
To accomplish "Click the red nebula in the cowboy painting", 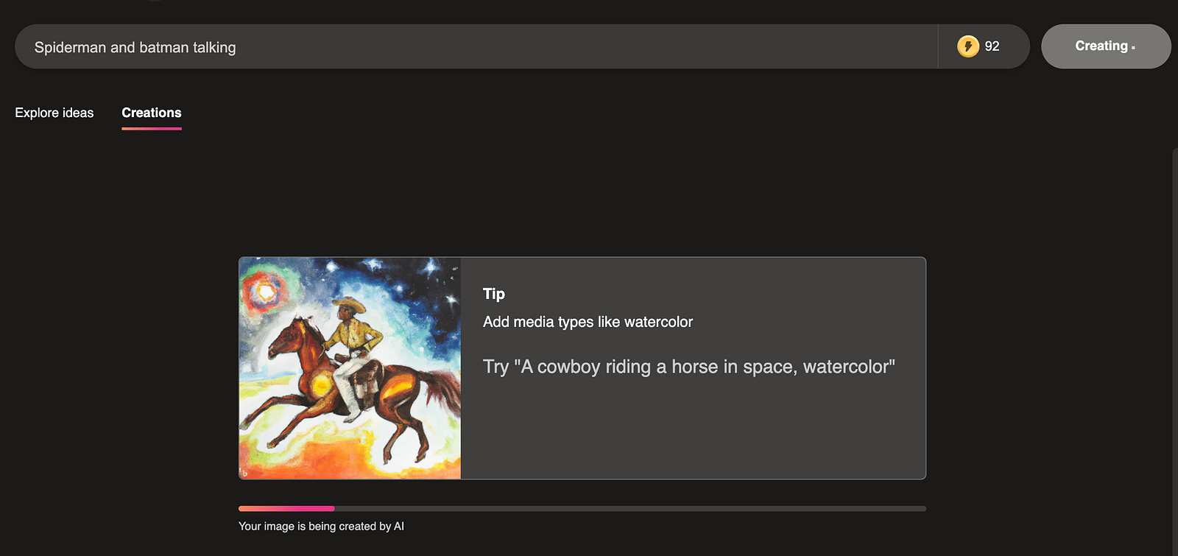I will pyautogui.click(x=265, y=292).
